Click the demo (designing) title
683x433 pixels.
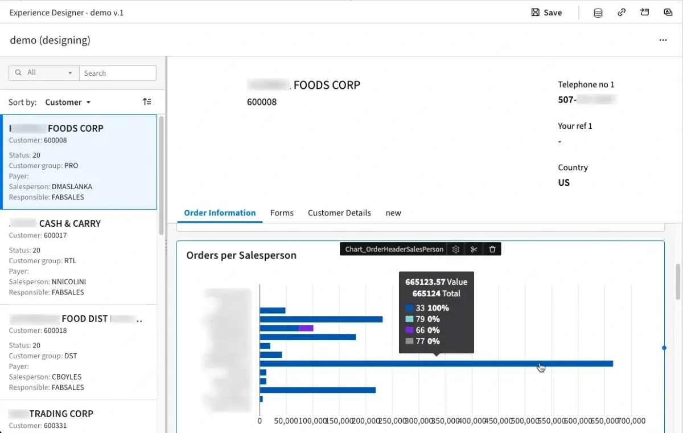point(50,40)
